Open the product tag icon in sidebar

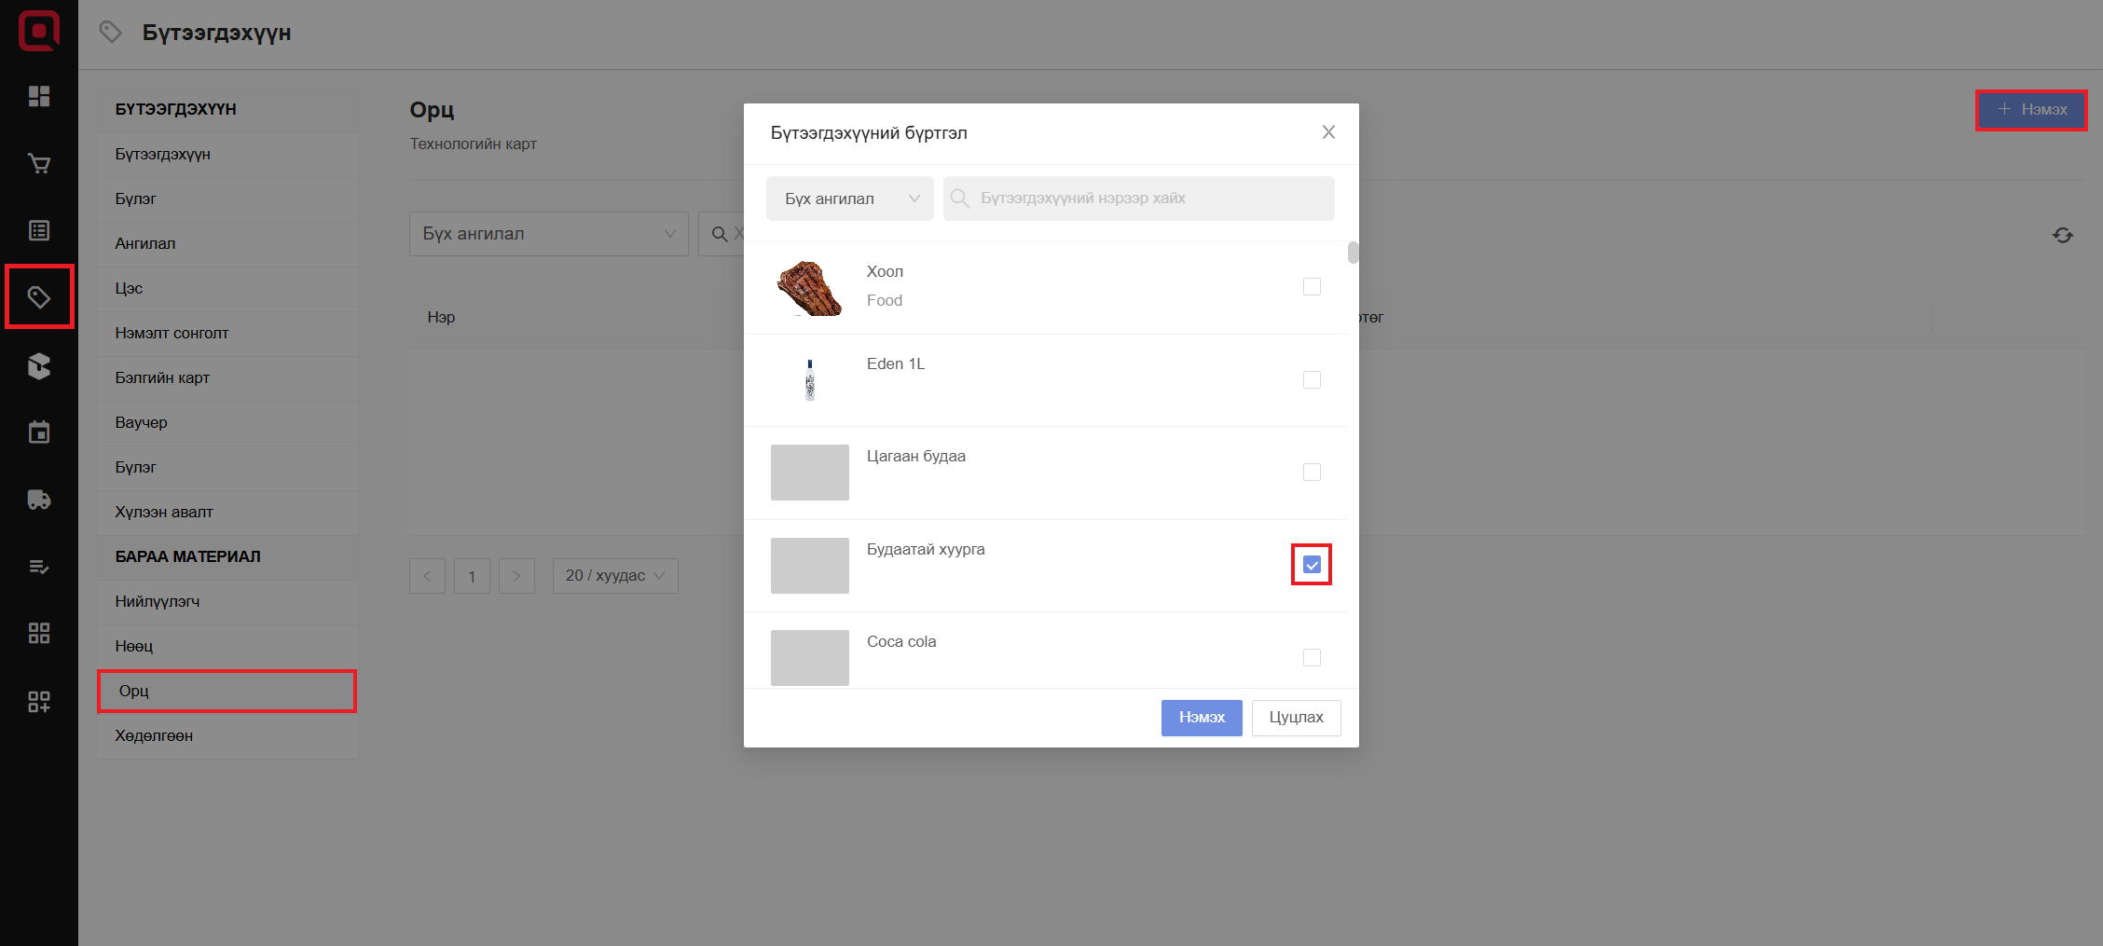pyautogui.click(x=39, y=297)
